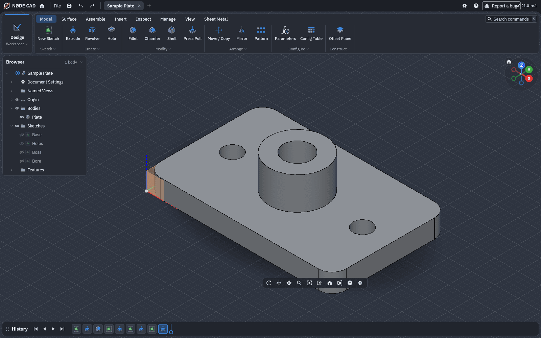Select the Press Pull tool
The image size is (541, 338).
tap(192, 34)
